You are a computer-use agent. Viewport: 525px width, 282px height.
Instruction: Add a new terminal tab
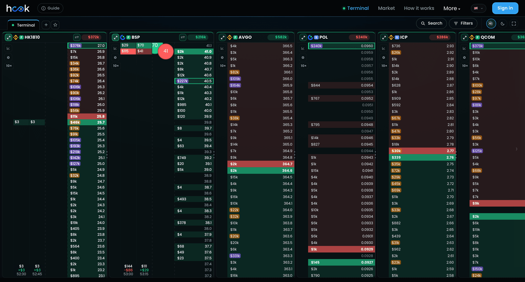pyautogui.click(x=46, y=25)
